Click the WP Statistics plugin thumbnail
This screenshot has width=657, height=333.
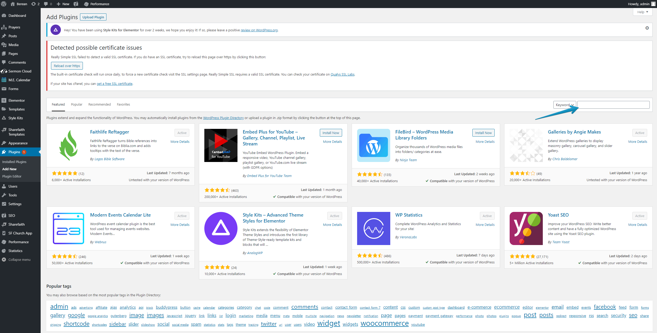pyautogui.click(x=373, y=228)
